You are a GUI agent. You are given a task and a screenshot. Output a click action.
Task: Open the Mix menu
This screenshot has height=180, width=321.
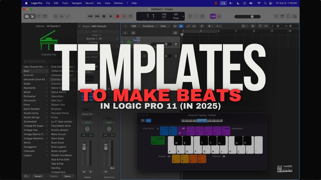[99, 3]
